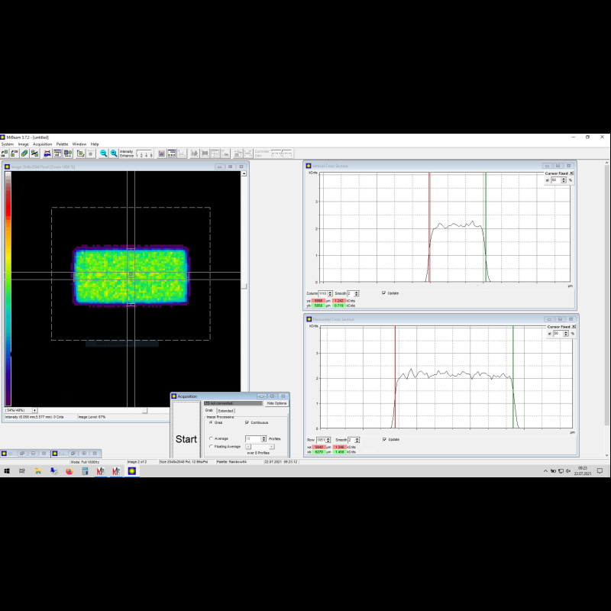Switch to the Extended tab

pyautogui.click(x=227, y=411)
